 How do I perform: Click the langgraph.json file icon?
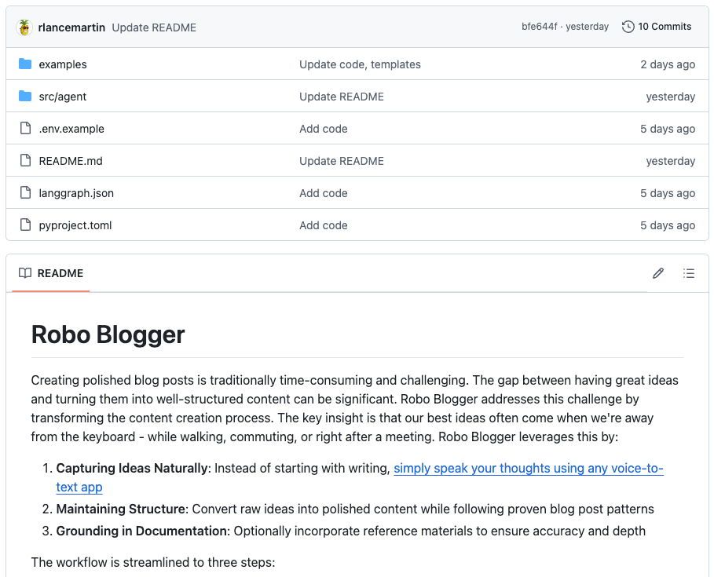click(x=25, y=193)
